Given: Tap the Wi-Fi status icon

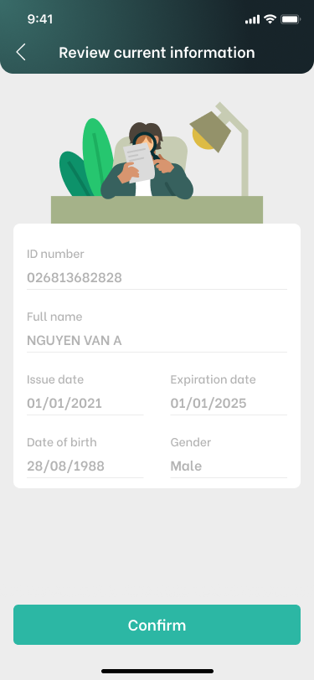Looking at the screenshot, I should [270, 19].
